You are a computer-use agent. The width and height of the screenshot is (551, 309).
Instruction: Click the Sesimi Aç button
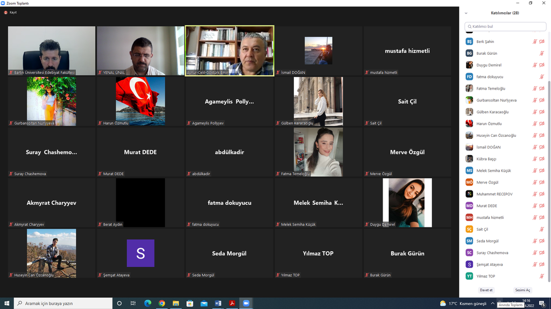[522, 290]
